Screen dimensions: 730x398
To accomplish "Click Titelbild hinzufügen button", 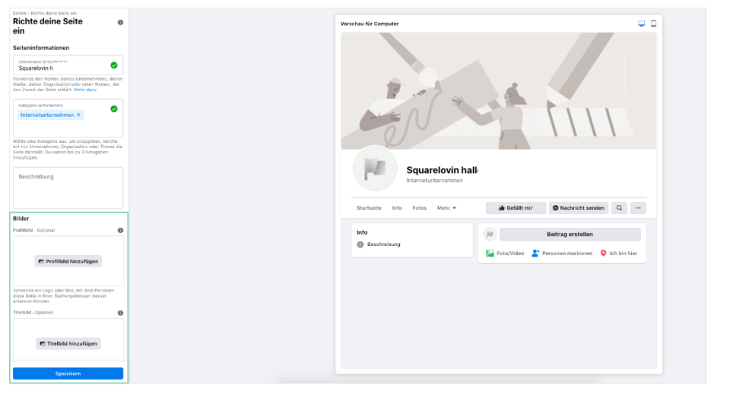I will coord(68,343).
